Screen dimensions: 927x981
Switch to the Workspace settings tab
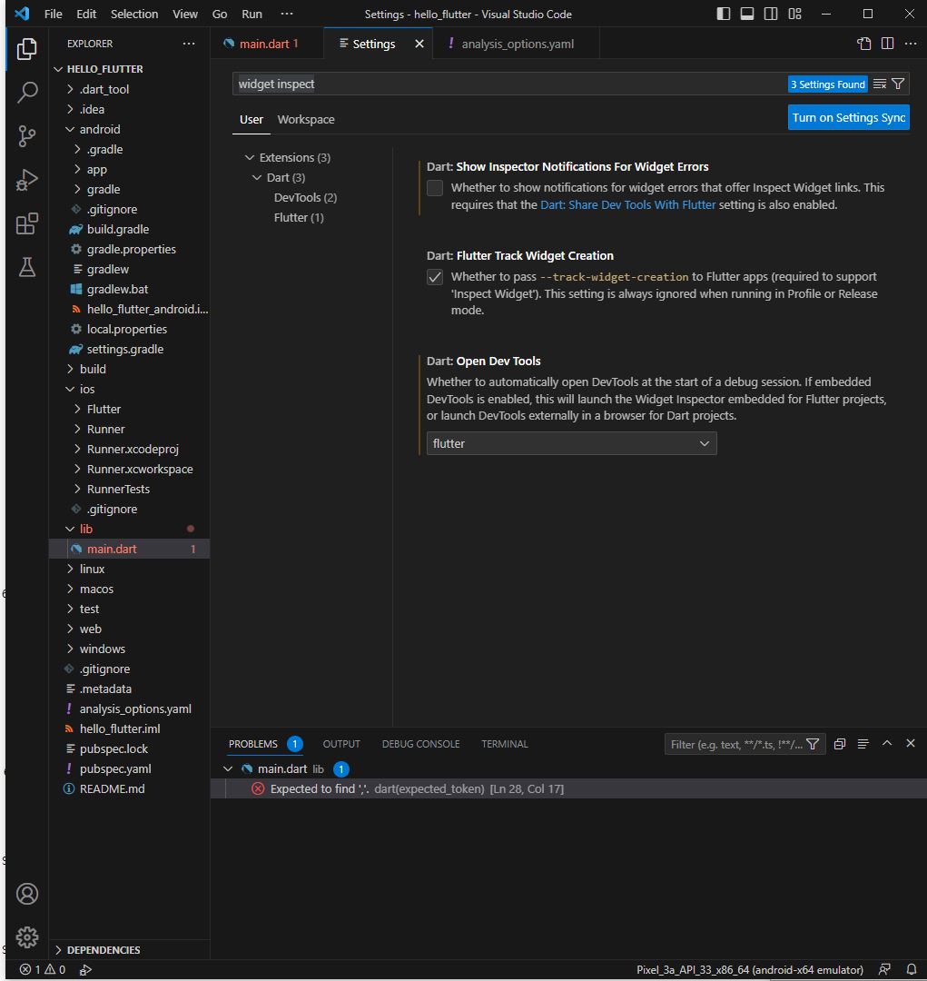(x=306, y=120)
